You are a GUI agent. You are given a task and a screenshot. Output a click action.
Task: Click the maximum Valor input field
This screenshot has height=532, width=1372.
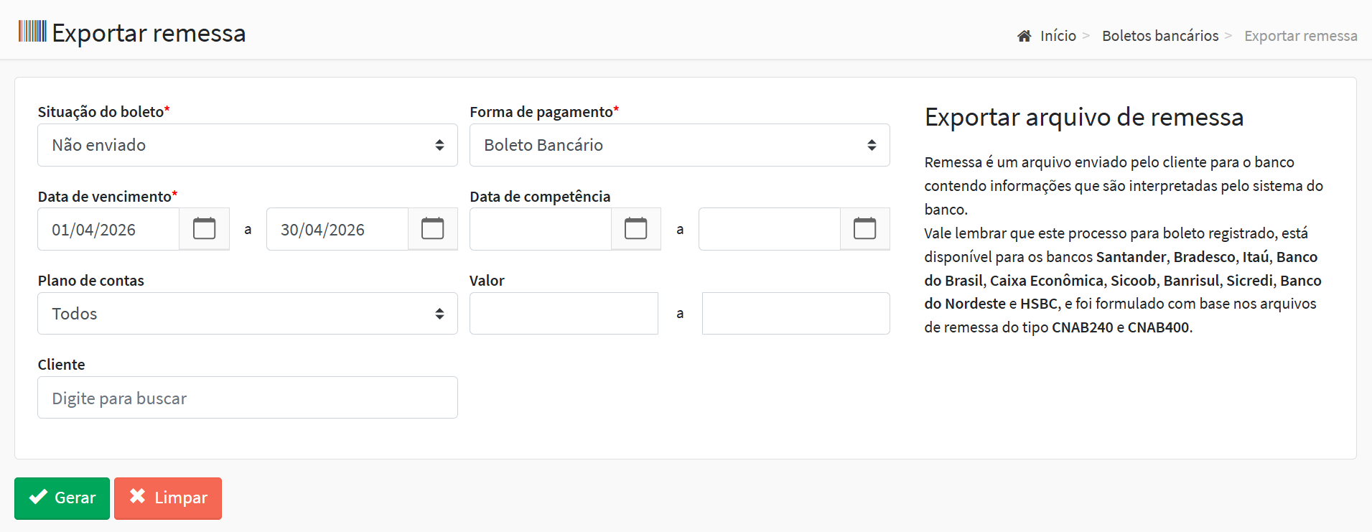tap(796, 313)
